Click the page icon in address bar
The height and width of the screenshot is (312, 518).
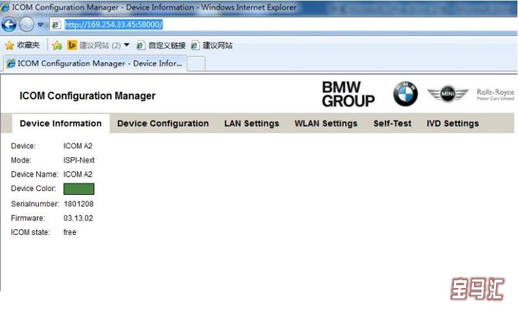pyautogui.click(x=56, y=25)
